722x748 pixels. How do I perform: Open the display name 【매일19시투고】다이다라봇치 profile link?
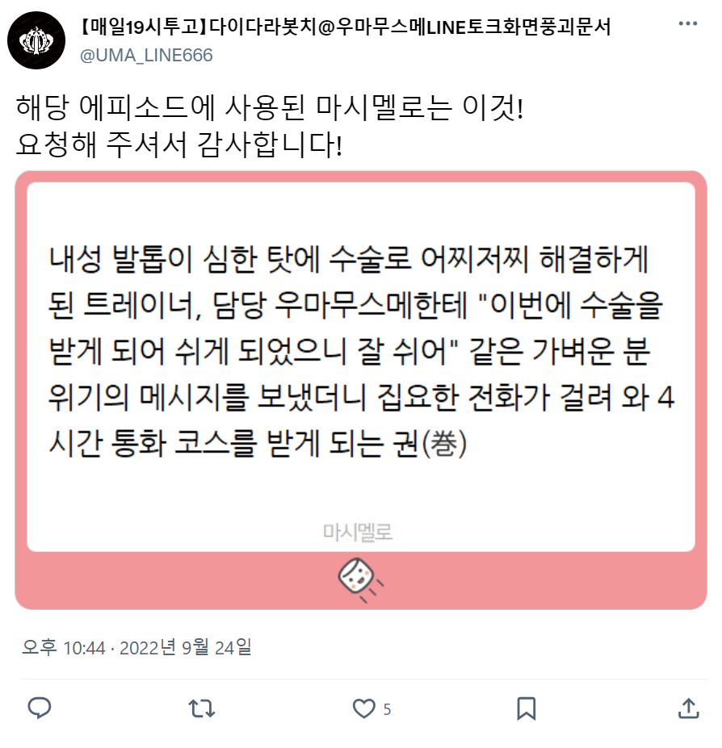click(x=344, y=27)
